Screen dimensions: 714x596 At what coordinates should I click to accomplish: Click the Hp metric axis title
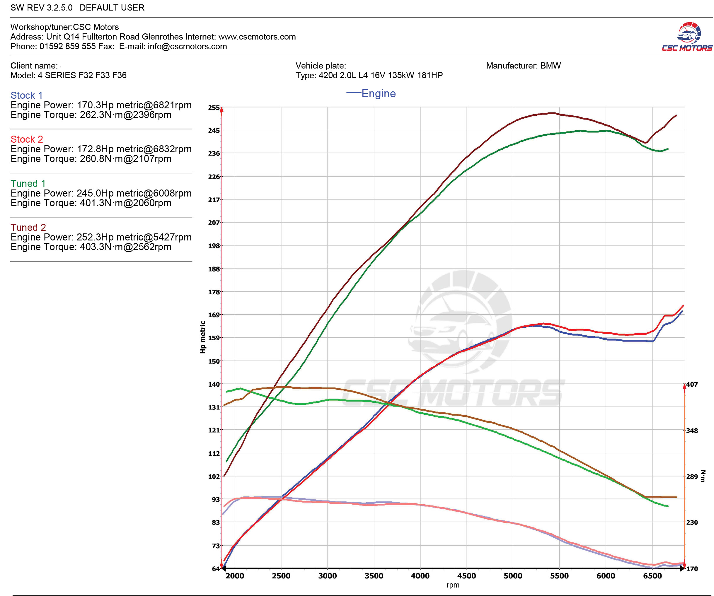(x=203, y=337)
